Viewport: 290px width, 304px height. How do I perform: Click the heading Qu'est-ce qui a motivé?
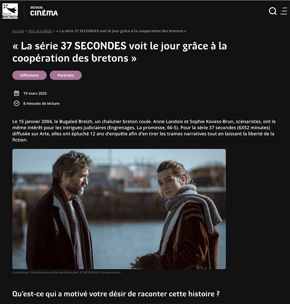click(116, 294)
